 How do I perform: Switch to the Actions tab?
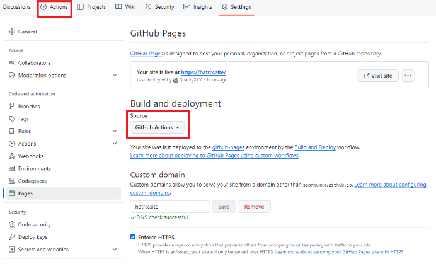tap(54, 7)
